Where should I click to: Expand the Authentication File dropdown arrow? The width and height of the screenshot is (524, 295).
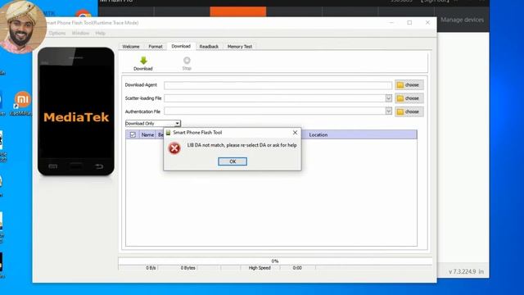point(388,111)
